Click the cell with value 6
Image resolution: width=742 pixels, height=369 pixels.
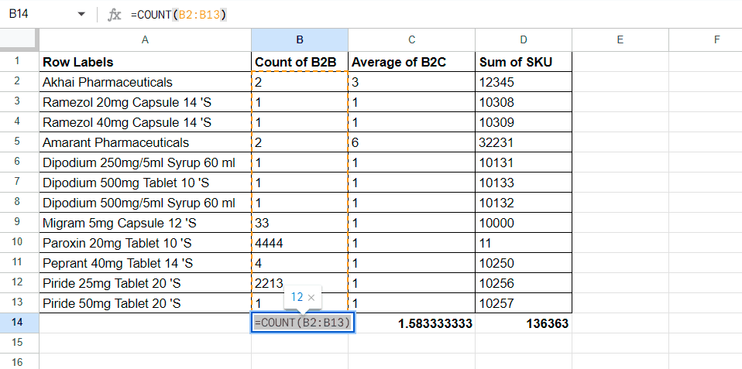pyautogui.click(x=412, y=142)
